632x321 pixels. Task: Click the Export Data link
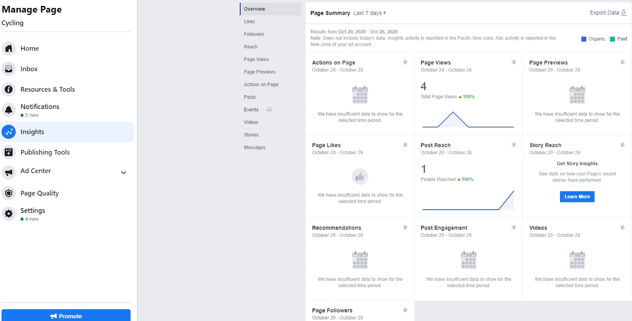click(x=608, y=13)
